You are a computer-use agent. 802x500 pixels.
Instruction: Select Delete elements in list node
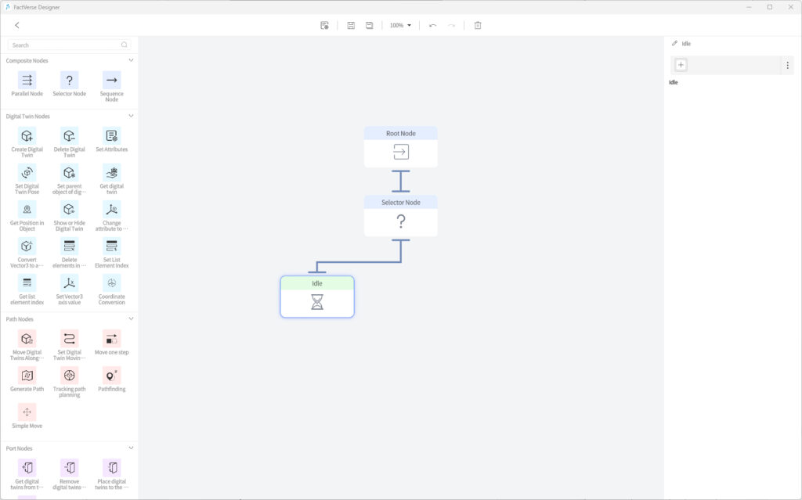[70, 246]
